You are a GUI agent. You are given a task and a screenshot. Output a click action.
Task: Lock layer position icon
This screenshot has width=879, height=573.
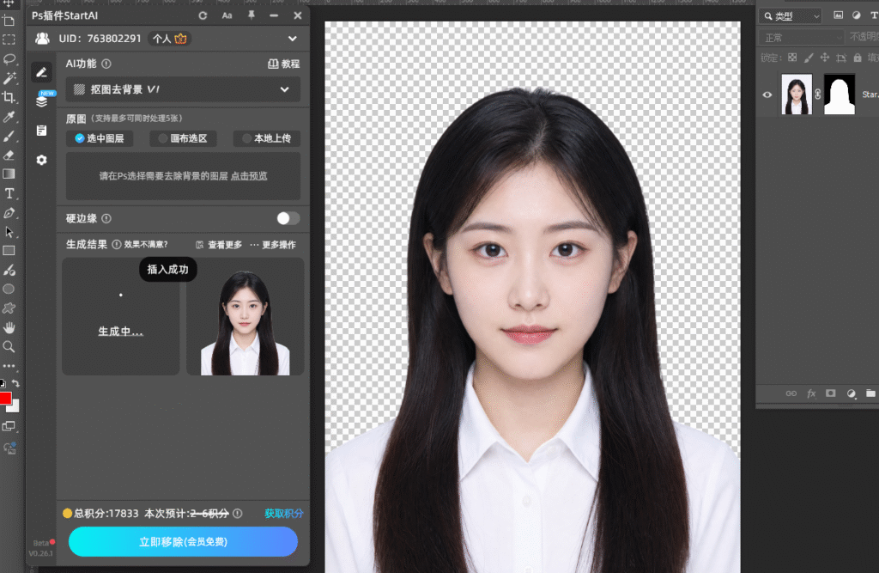click(825, 58)
